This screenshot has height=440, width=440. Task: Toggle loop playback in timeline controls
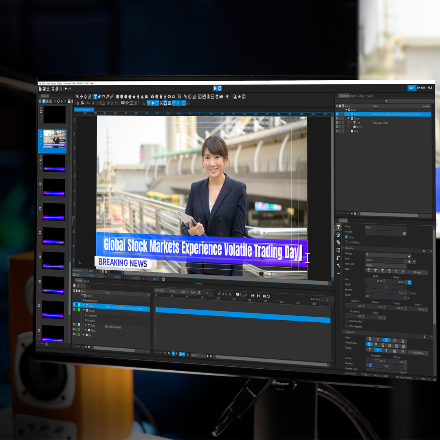click(x=268, y=296)
